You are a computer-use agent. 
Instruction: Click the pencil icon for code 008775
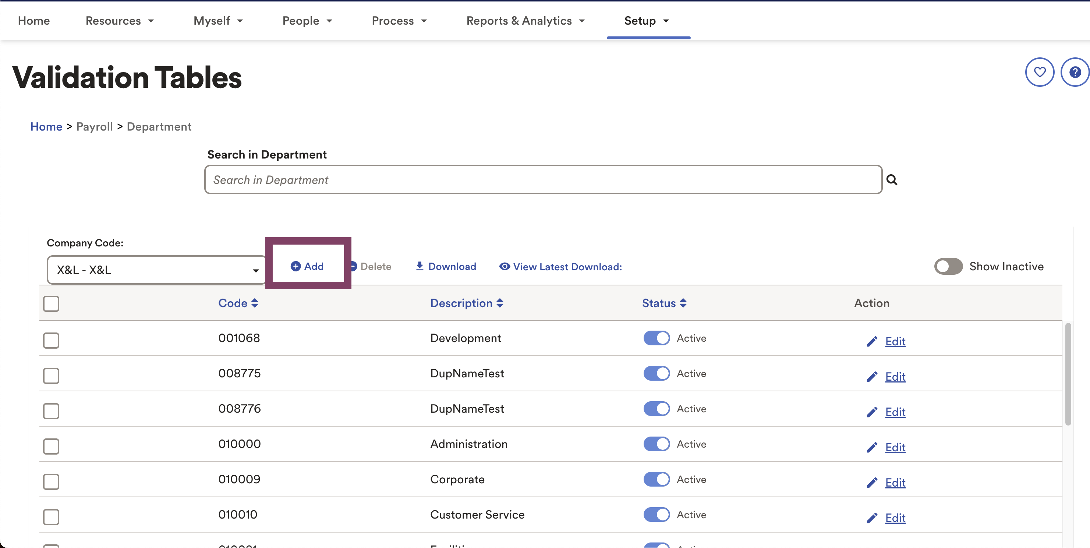coord(872,377)
